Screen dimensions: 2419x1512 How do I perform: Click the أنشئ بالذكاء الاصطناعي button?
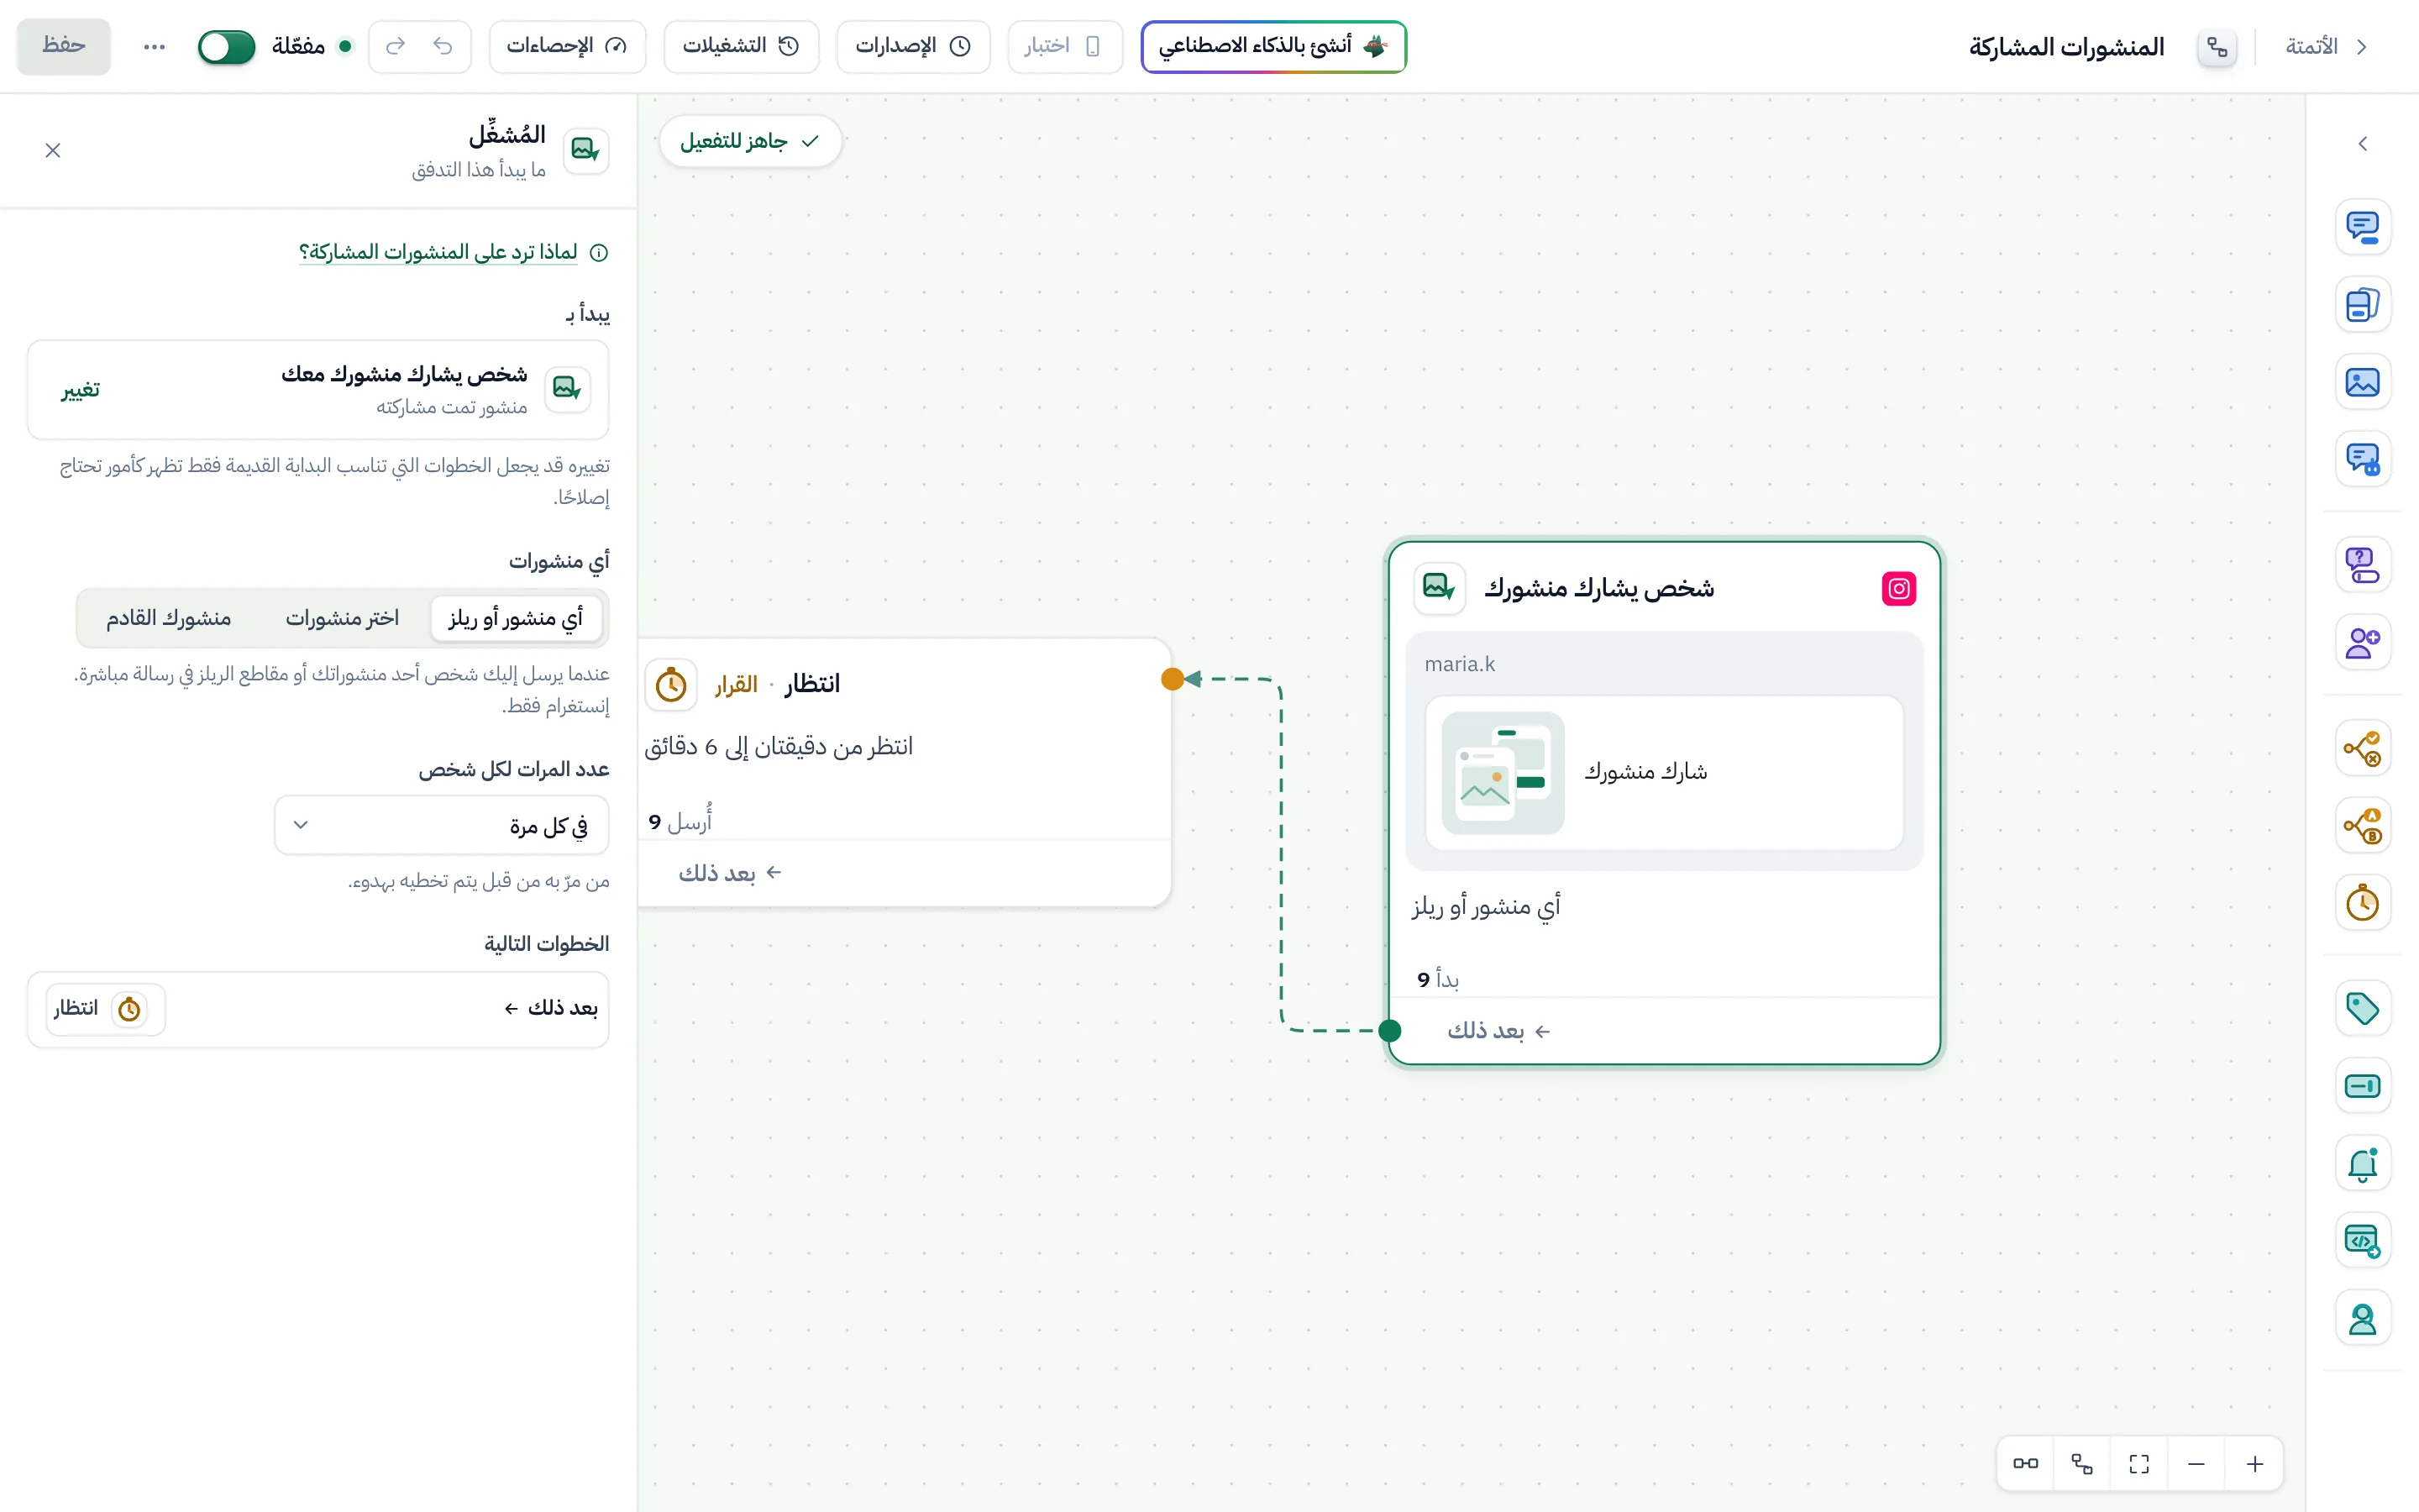[1273, 47]
